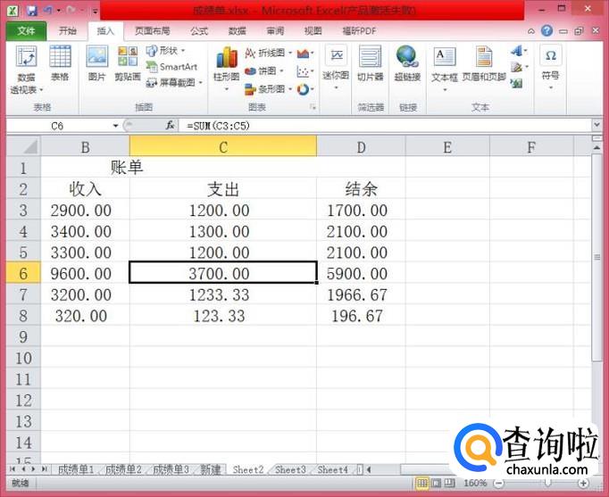Open the 形状 shapes dropdown
Image resolution: width=609 pixels, height=497 pixels.
tap(165, 51)
